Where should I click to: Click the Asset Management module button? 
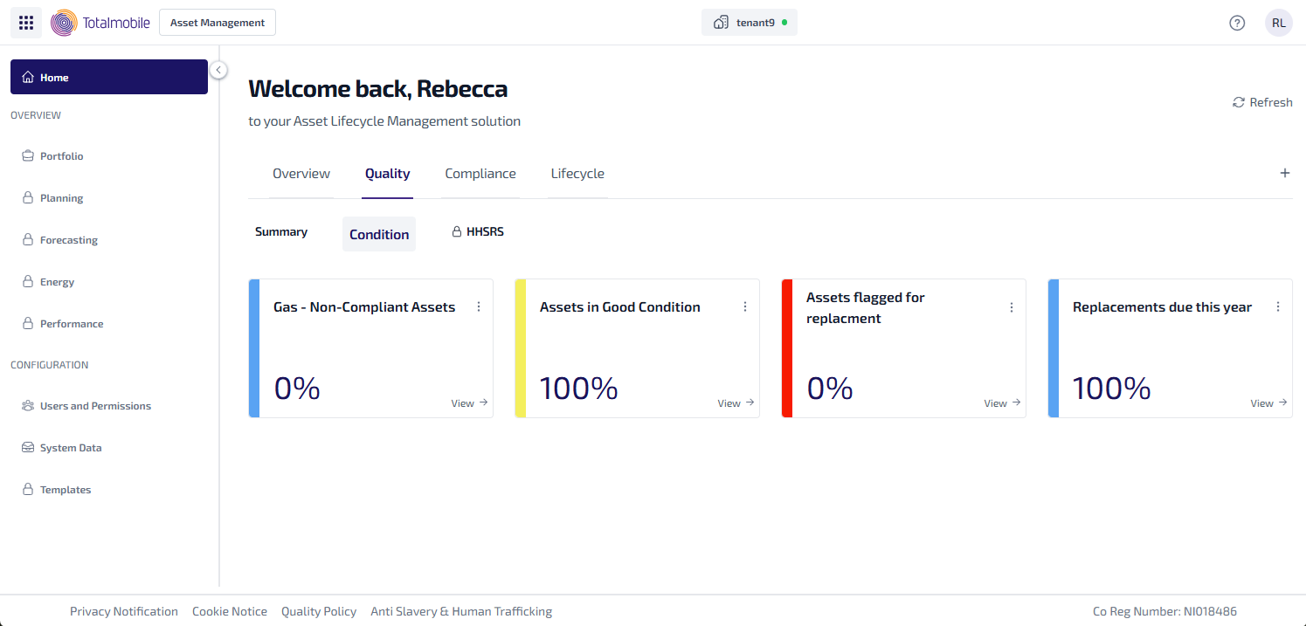pyautogui.click(x=218, y=23)
